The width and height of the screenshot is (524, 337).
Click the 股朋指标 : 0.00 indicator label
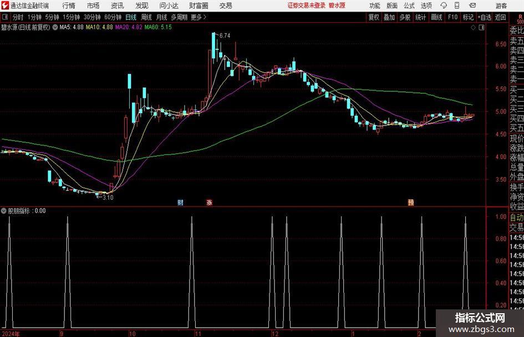click(27, 211)
